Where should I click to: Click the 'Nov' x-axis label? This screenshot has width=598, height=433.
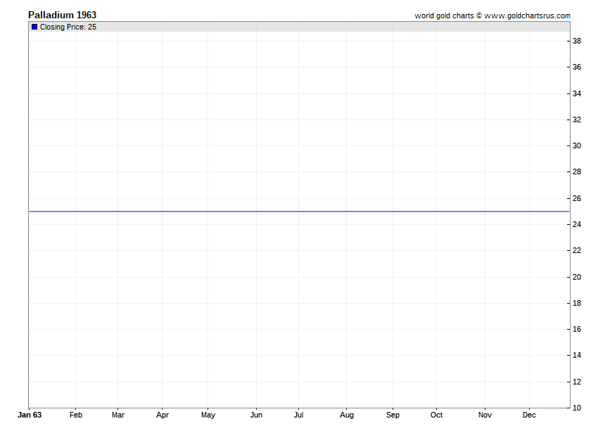coord(485,415)
